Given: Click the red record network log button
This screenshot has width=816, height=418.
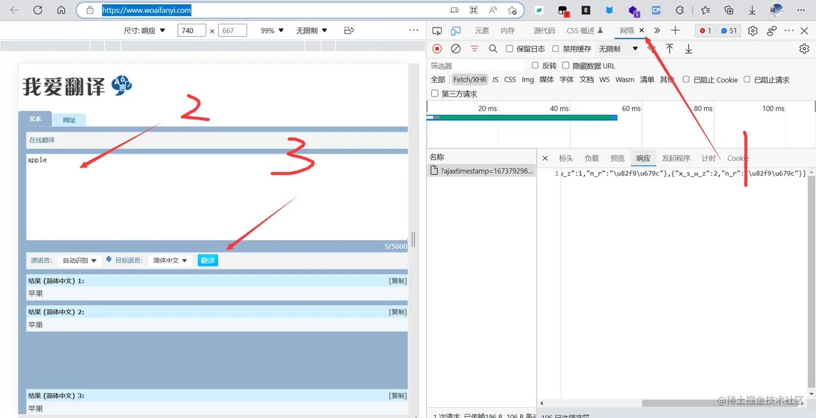Looking at the screenshot, I should [437, 49].
